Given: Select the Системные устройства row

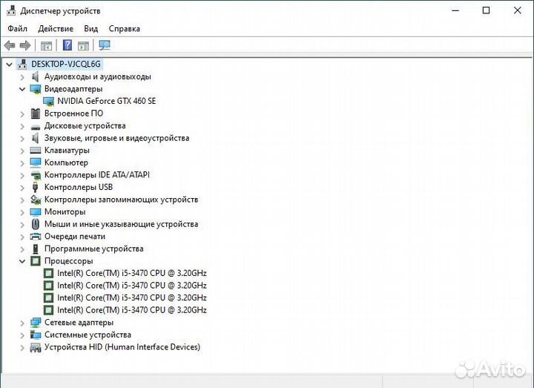Looking at the screenshot, I should pos(88,335).
